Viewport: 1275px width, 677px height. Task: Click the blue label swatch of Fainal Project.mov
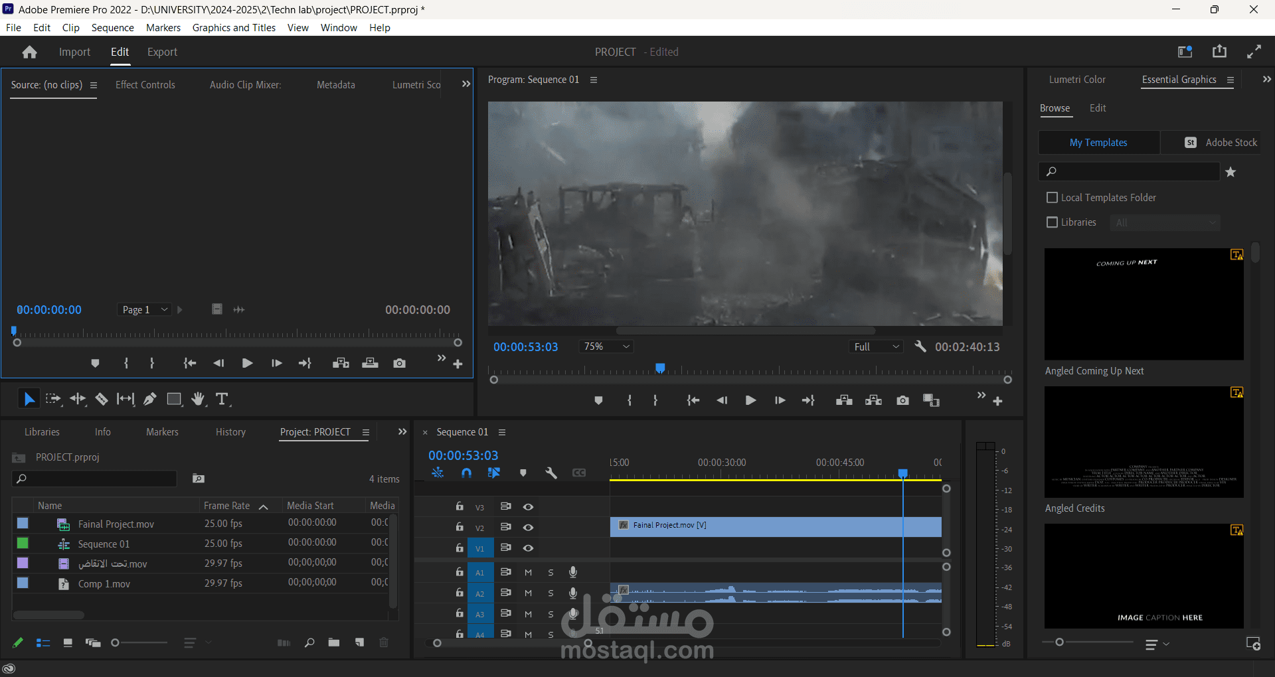coord(23,523)
